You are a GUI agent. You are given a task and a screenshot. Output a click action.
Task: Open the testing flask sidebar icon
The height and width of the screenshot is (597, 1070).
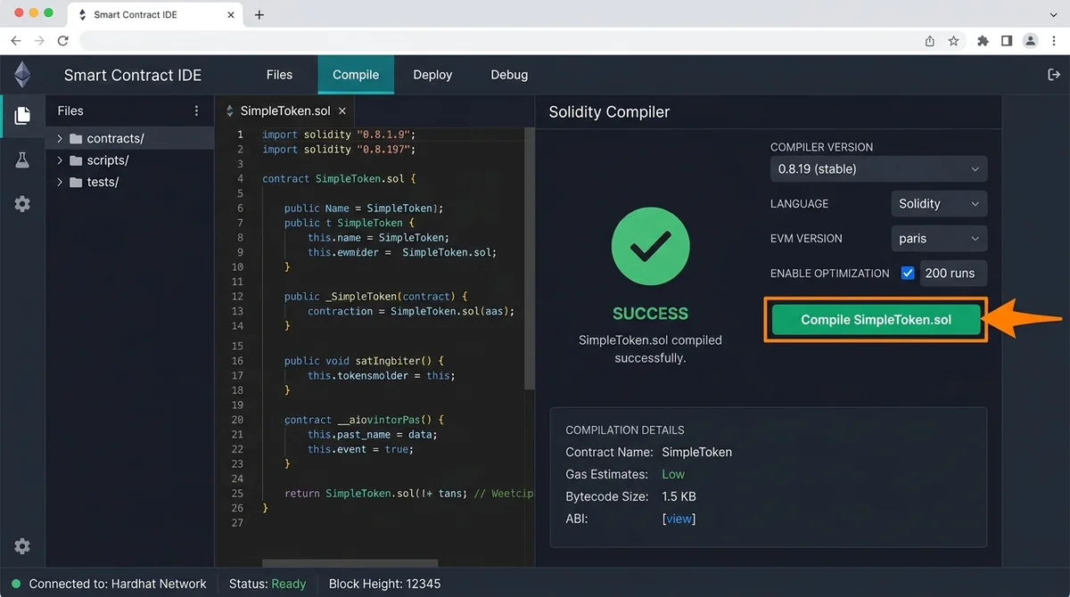click(x=22, y=159)
